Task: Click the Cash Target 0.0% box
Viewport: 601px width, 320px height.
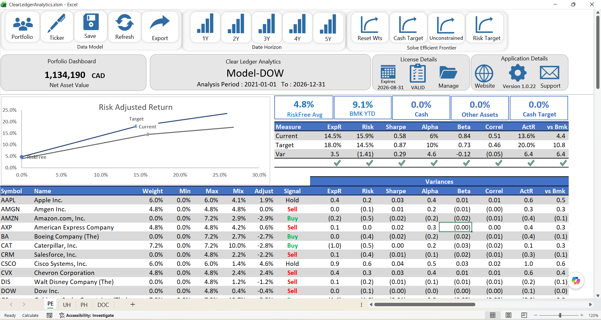Action: (539, 108)
